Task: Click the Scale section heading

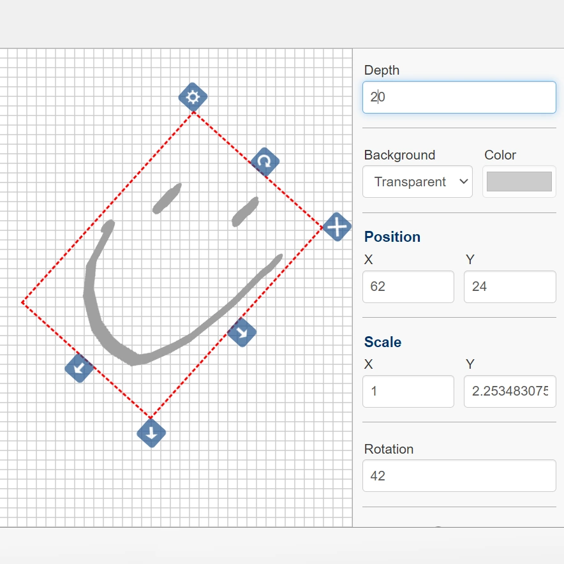Action: point(383,342)
